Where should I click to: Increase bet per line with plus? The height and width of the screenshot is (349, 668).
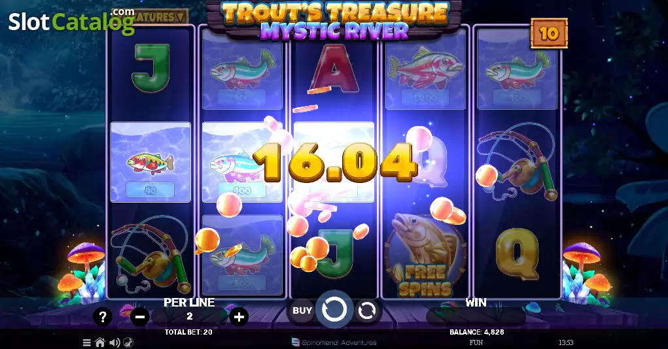239,317
